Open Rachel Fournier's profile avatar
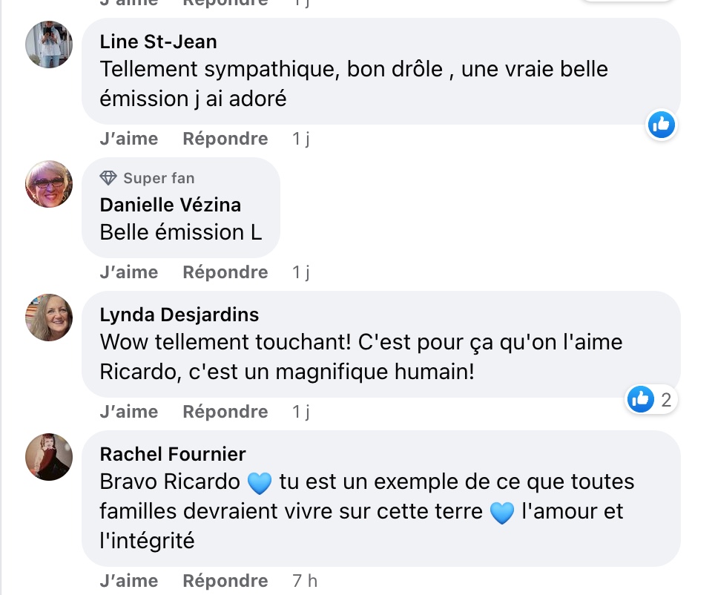Viewport: 715px width, 595px height. [49, 457]
